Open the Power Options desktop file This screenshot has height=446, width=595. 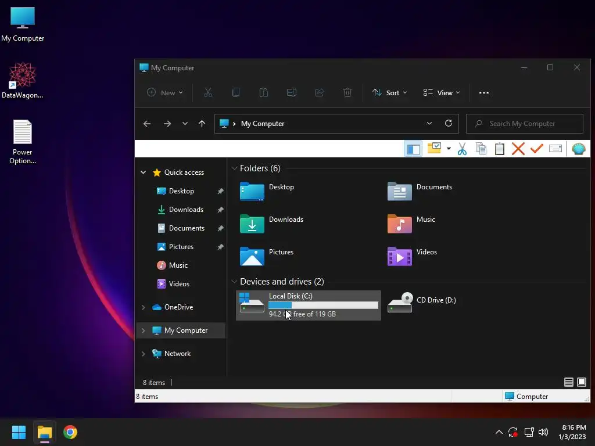point(23,142)
